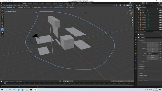Click the timeline Marker menu
Image resolution: width=162 pixels, height=91 pixels.
pyautogui.click(x=21, y=81)
